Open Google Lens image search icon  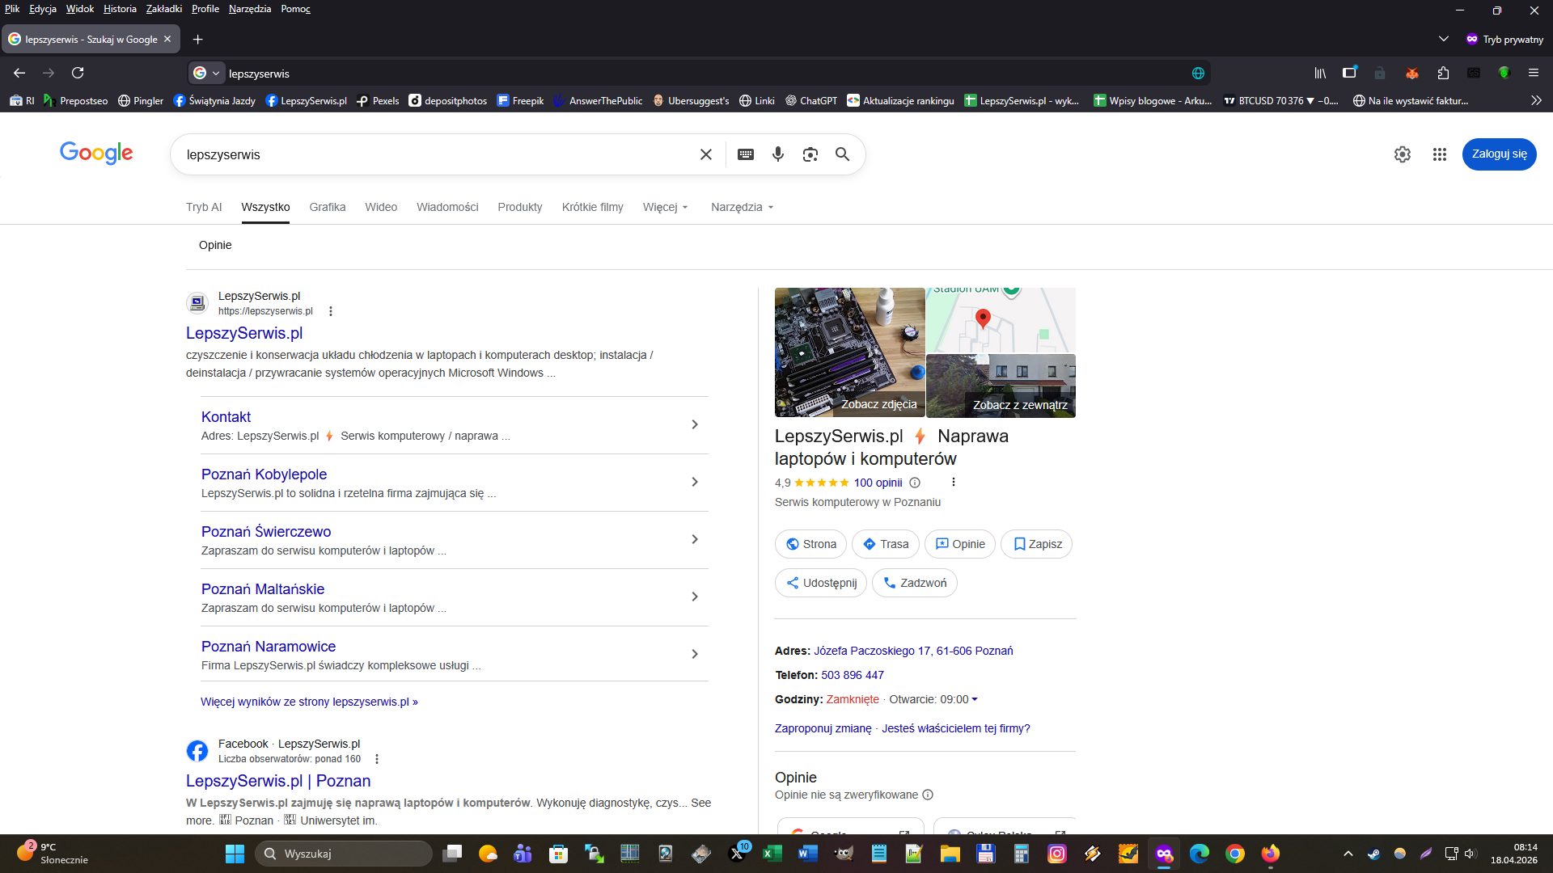coord(810,154)
